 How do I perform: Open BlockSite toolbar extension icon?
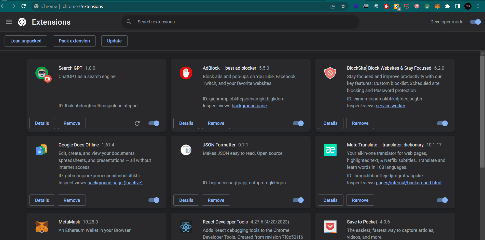[x=417, y=6]
